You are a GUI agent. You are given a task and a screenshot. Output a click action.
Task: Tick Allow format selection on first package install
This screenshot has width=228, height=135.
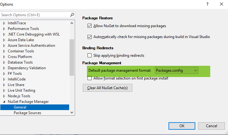pos(90,78)
